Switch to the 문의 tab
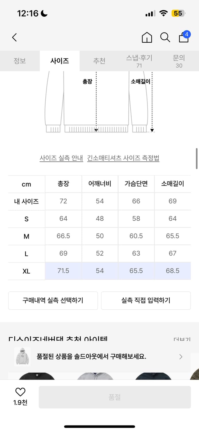This screenshot has width=199, height=432. pos(179,61)
